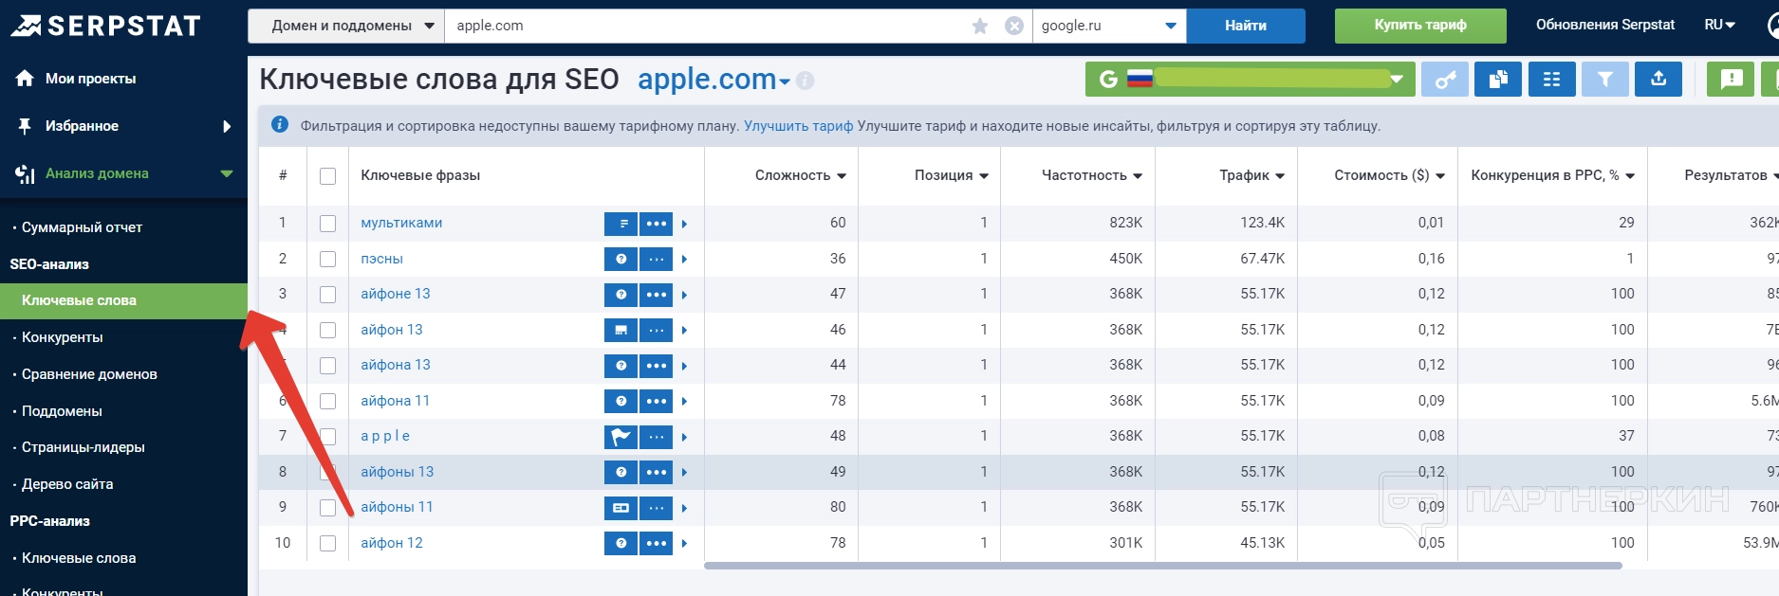Viewport: 1779px width, 596px height.
Task: Open Конкуренты under SEO-анализ
Action: (62, 337)
